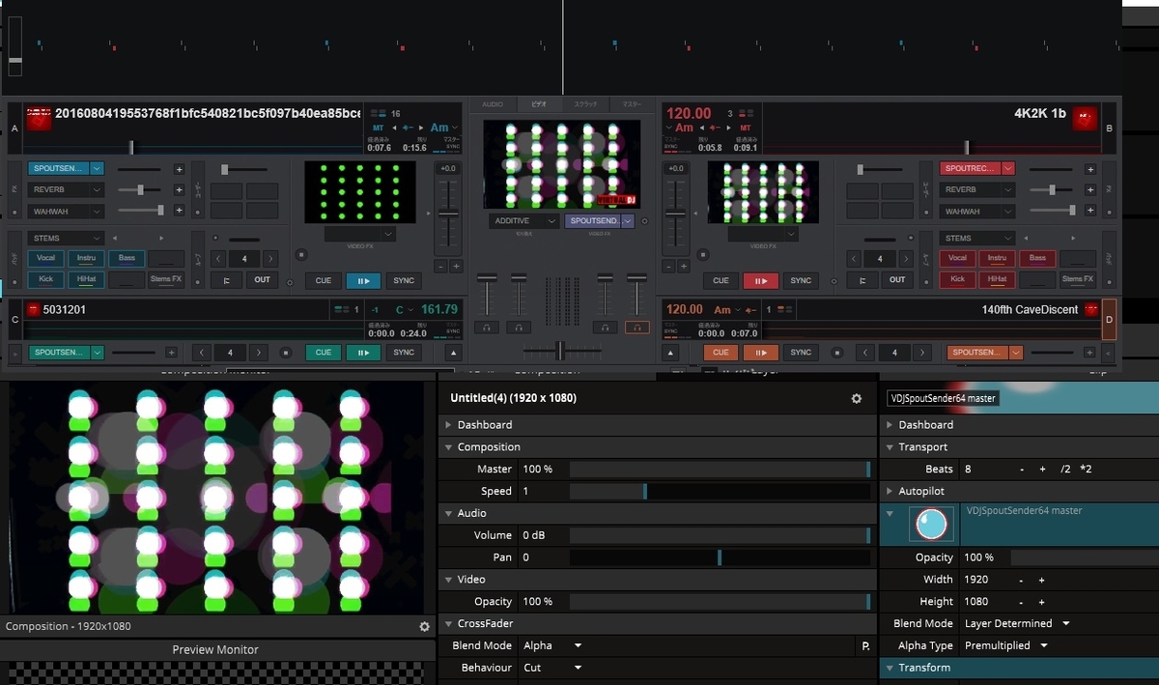Image resolution: width=1159 pixels, height=685 pixels.
Task: Click round stop button on deck C
Action: [285, 353]
